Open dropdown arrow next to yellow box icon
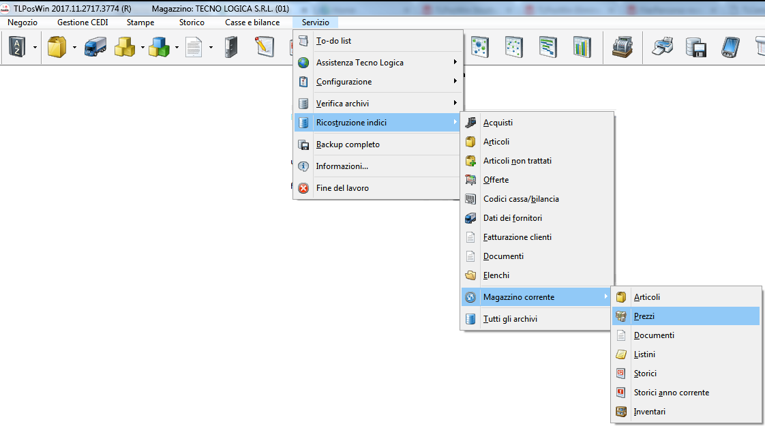This screenshot has width=765, height=426. 74,48
